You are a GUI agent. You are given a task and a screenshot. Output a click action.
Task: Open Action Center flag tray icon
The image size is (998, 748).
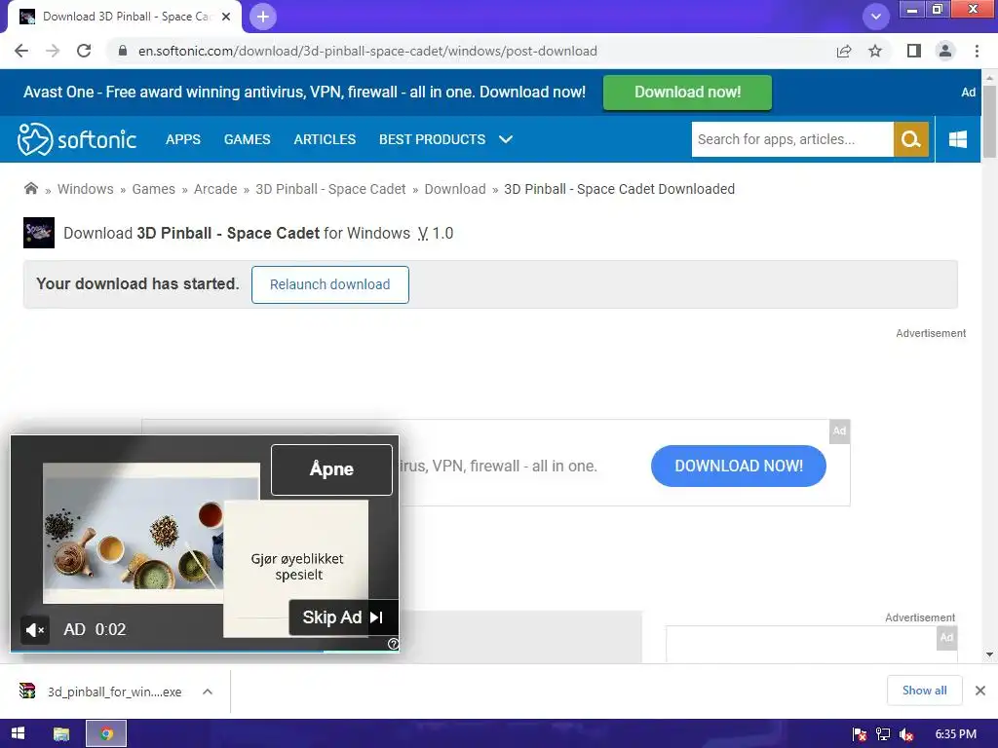(860, 734)
